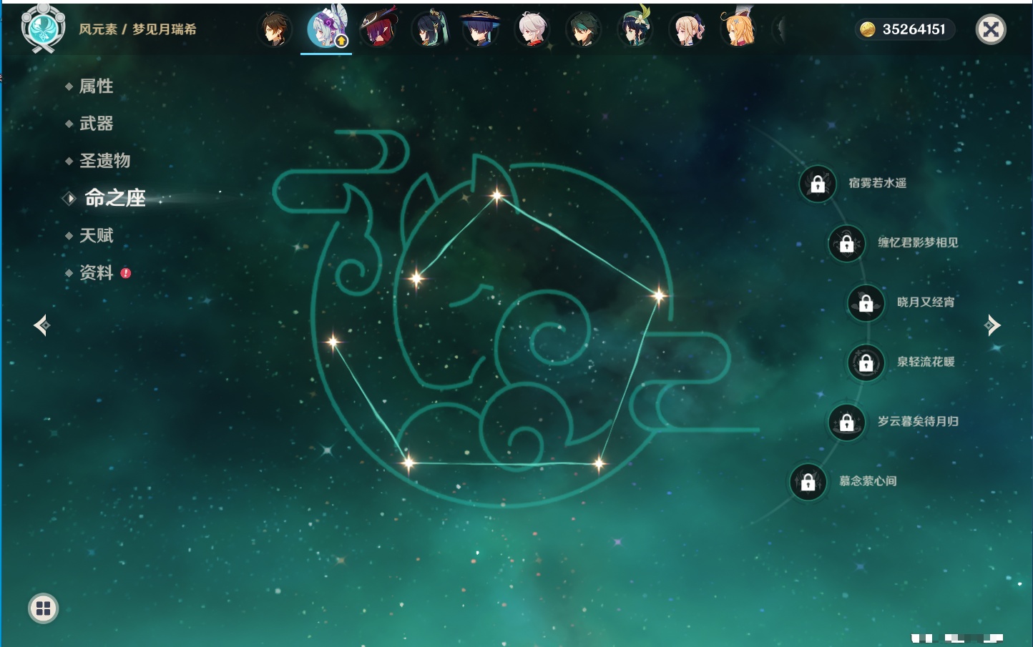Go to previous character with left arrow
This screenshot has height=647, width=1033.
[41, 325]
